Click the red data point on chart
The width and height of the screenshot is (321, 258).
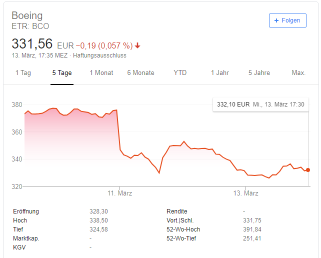(x=308, y=170)
